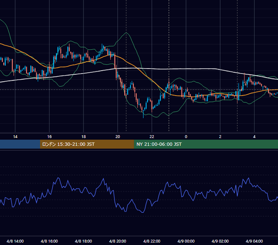Screen dimensions: 278x245
Task: Click the '2' hour label on upper time axis
Action: tap(220, 137)
